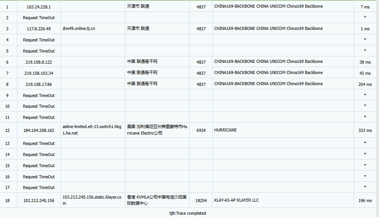Click Request TimeOut in hop 4
This screenshot has width=379, height=217.
click(39, 40)
